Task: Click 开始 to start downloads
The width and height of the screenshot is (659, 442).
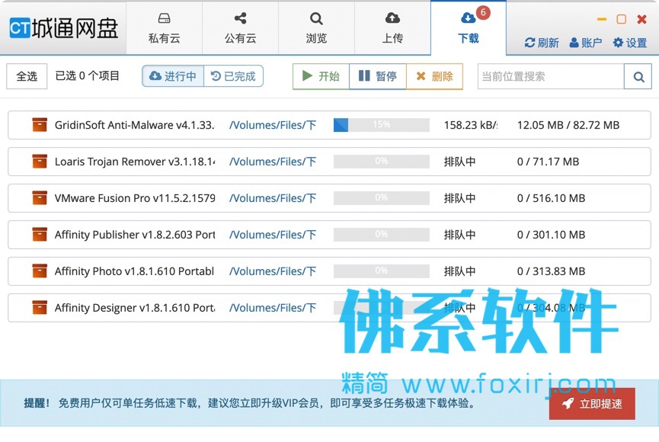Action: tap(321, 76)
